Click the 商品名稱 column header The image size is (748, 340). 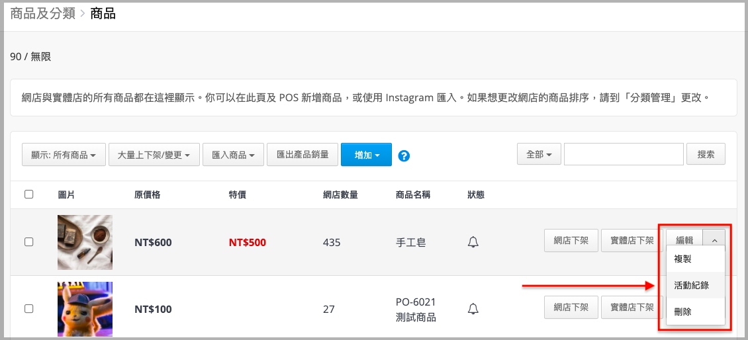[413, 194]
